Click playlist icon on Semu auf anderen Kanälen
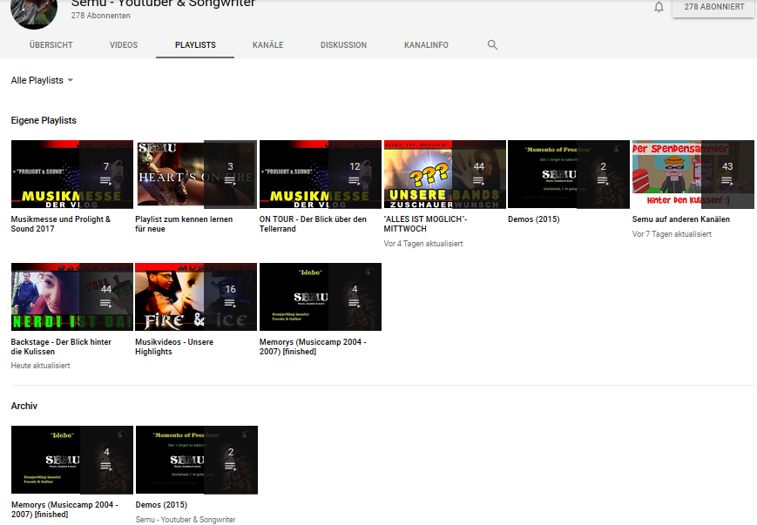The image size is (757, 525). (727, 181)
